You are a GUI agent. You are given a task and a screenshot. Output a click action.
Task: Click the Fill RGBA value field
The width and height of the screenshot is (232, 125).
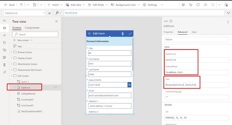tap(197, 118)
